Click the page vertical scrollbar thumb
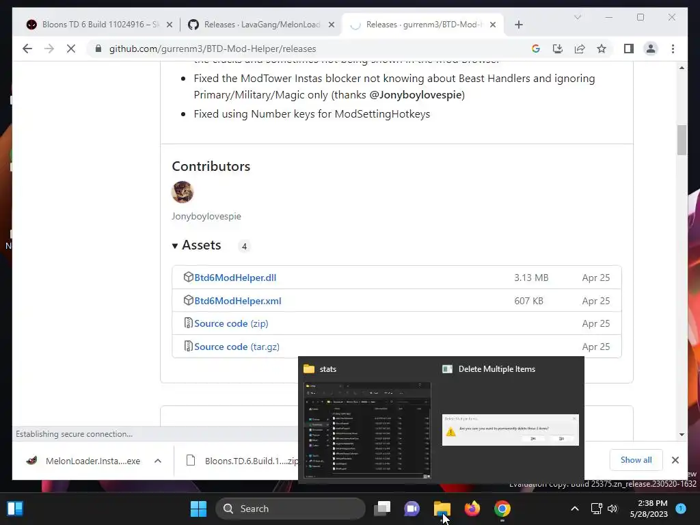The height and width of the screenshot is (525, 700). (682, 139)
